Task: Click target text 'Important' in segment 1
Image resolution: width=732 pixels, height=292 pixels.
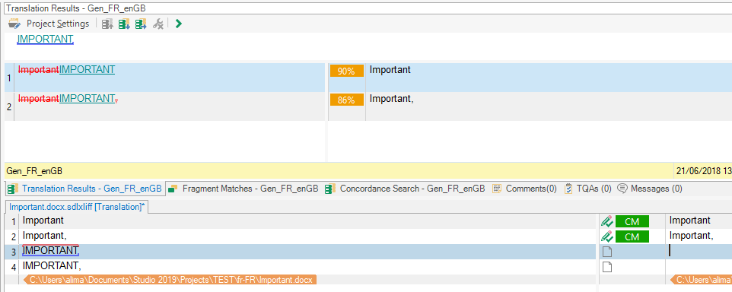Action: click(690, 221)
